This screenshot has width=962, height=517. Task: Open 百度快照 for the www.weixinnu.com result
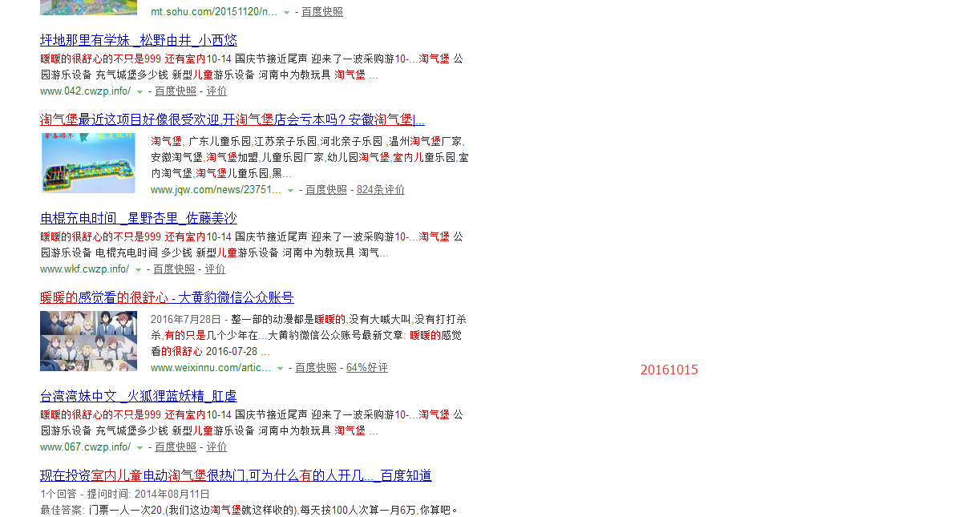[316, 368]
